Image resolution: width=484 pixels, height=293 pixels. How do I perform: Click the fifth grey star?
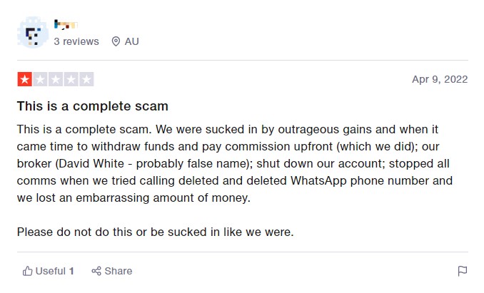click(86, 79)
